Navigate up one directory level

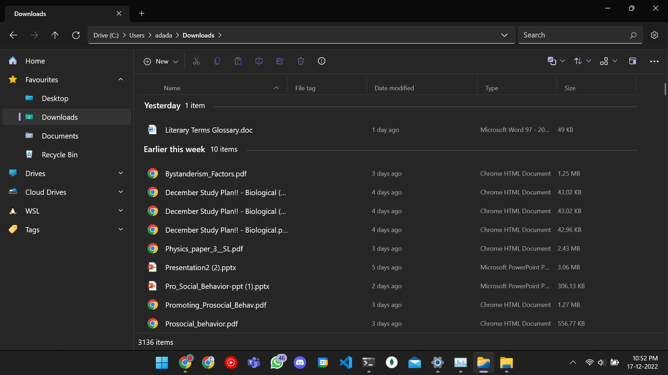coord(55,35)
